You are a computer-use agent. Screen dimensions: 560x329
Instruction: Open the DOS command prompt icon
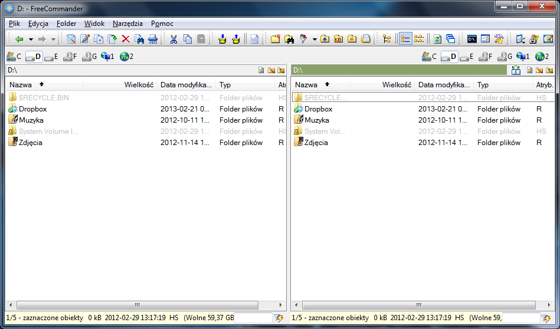point(472,39)
